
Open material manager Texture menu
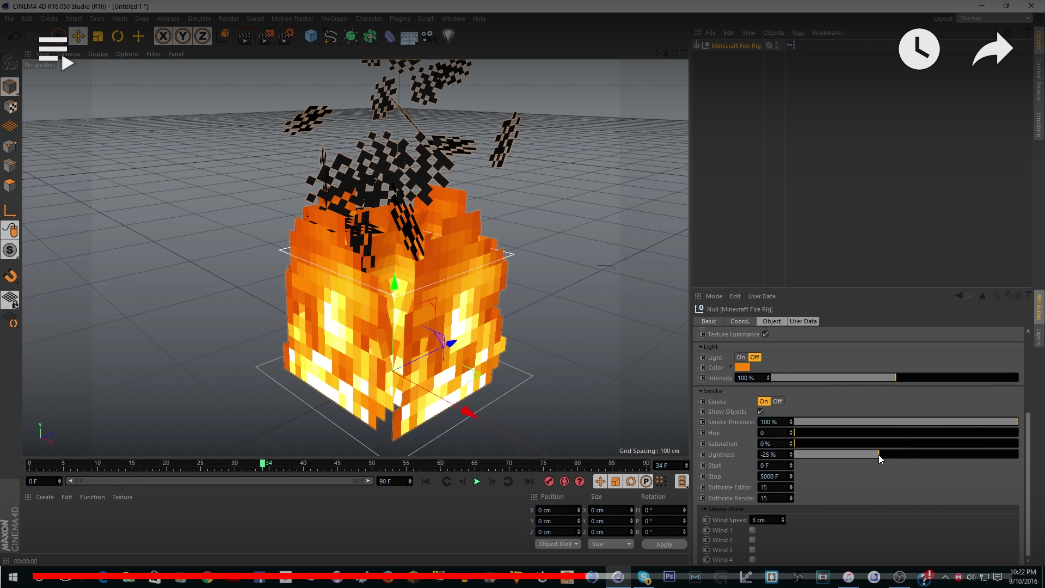tap(122, 497)
